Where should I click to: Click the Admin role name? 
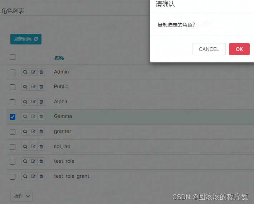click(62, 72)
